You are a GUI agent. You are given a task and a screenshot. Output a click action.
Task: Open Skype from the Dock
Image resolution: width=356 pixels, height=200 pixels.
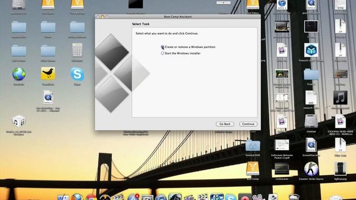pos(231,198)
